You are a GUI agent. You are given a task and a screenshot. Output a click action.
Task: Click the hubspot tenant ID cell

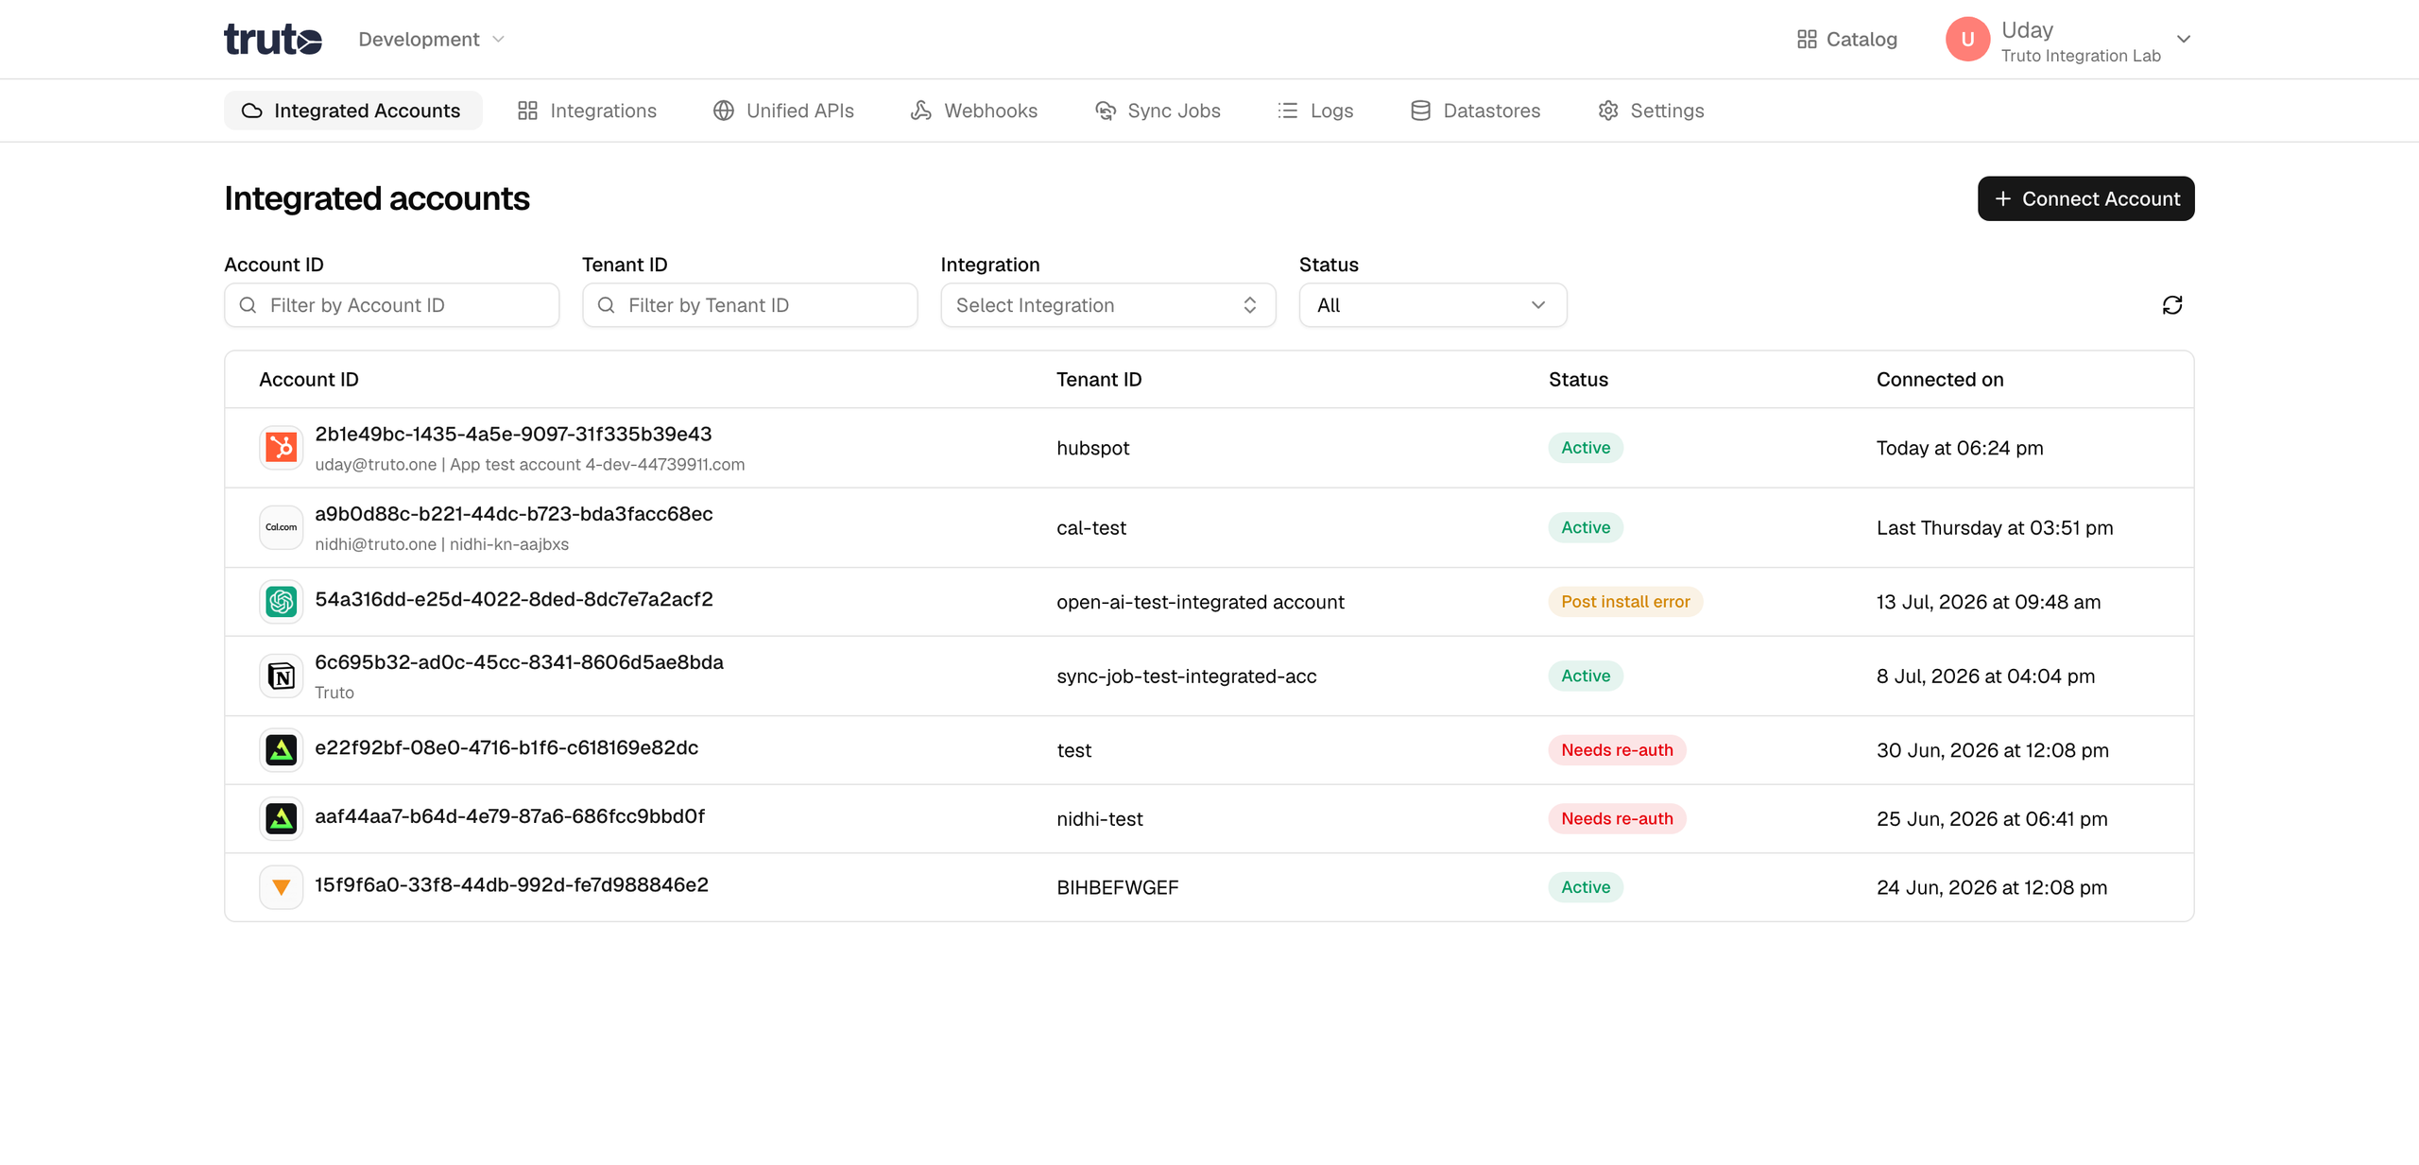point(1092,448)
